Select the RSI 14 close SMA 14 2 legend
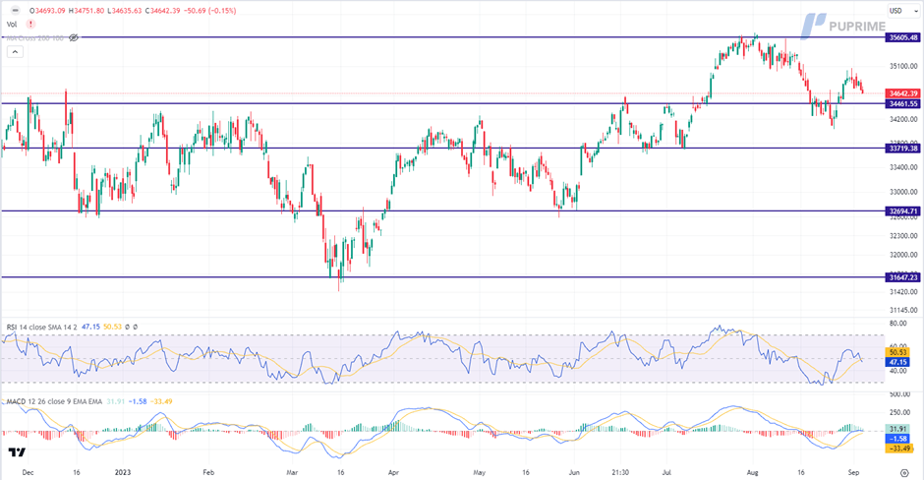 (x=42, y=327)
